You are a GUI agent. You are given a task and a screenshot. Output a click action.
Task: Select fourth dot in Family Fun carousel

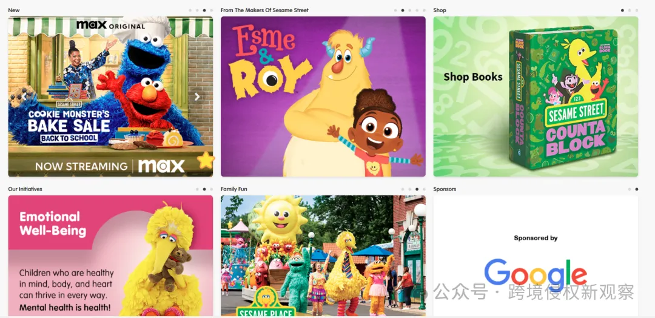point(424,189)
